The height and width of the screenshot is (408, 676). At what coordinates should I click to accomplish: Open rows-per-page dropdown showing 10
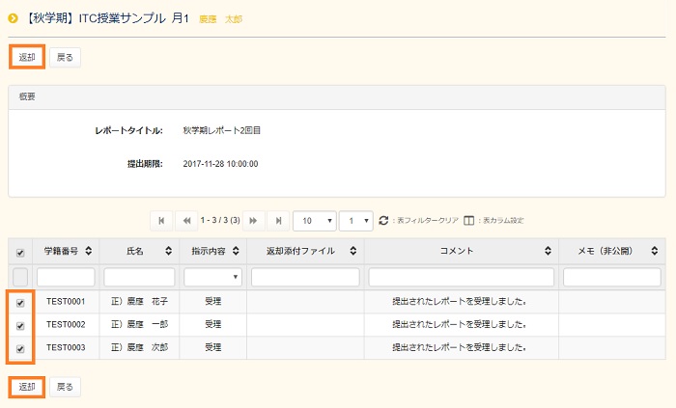(x=314, y=220)
